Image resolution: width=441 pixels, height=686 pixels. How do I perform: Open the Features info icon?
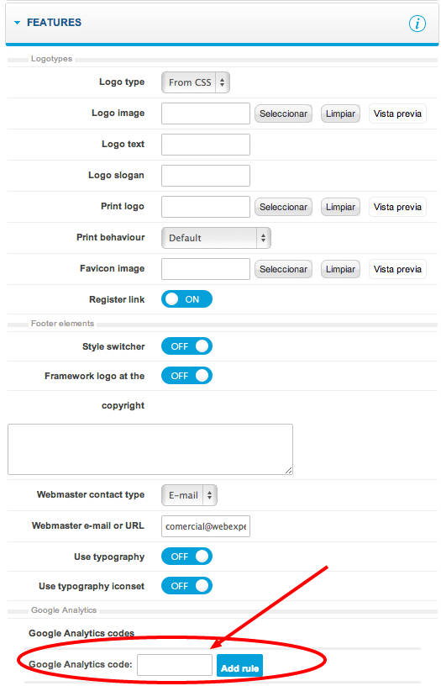point(417,24)
